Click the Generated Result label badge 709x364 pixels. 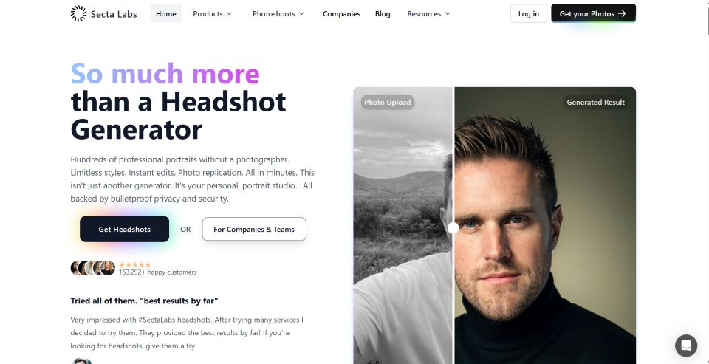(x=595, y=102)
